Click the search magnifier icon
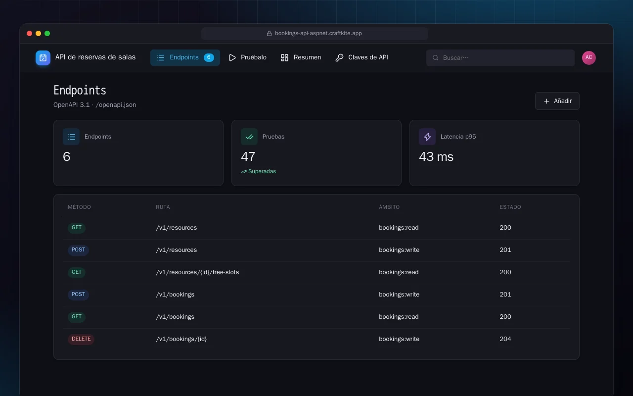This screenshot has width=633, height=396. 436,58
